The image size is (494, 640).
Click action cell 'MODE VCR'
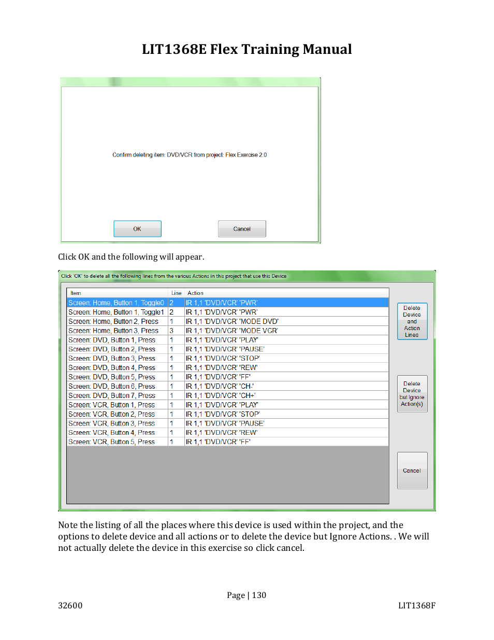[286, 331]
